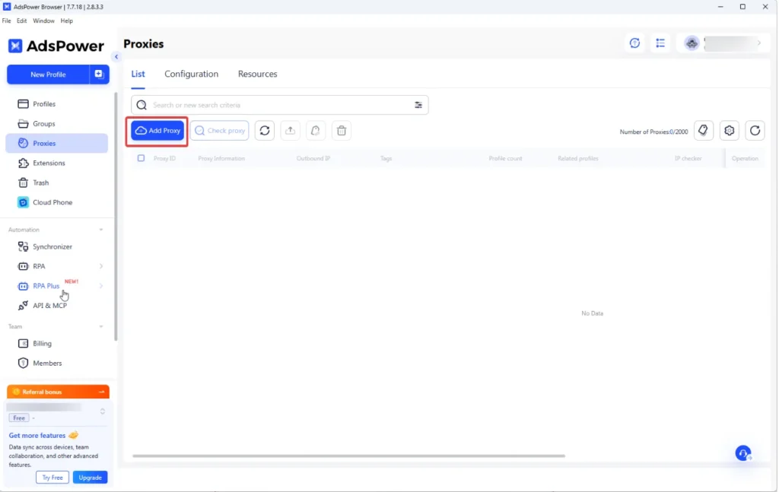This screenshot has height=492, width=779.
Task: Open the account menu via the avatar chevron
Action: pos(761,43)
